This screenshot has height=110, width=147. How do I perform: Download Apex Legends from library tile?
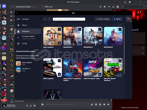pos(59,43)
